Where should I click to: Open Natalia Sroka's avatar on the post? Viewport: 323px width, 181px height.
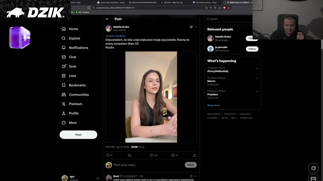[109, 28]
